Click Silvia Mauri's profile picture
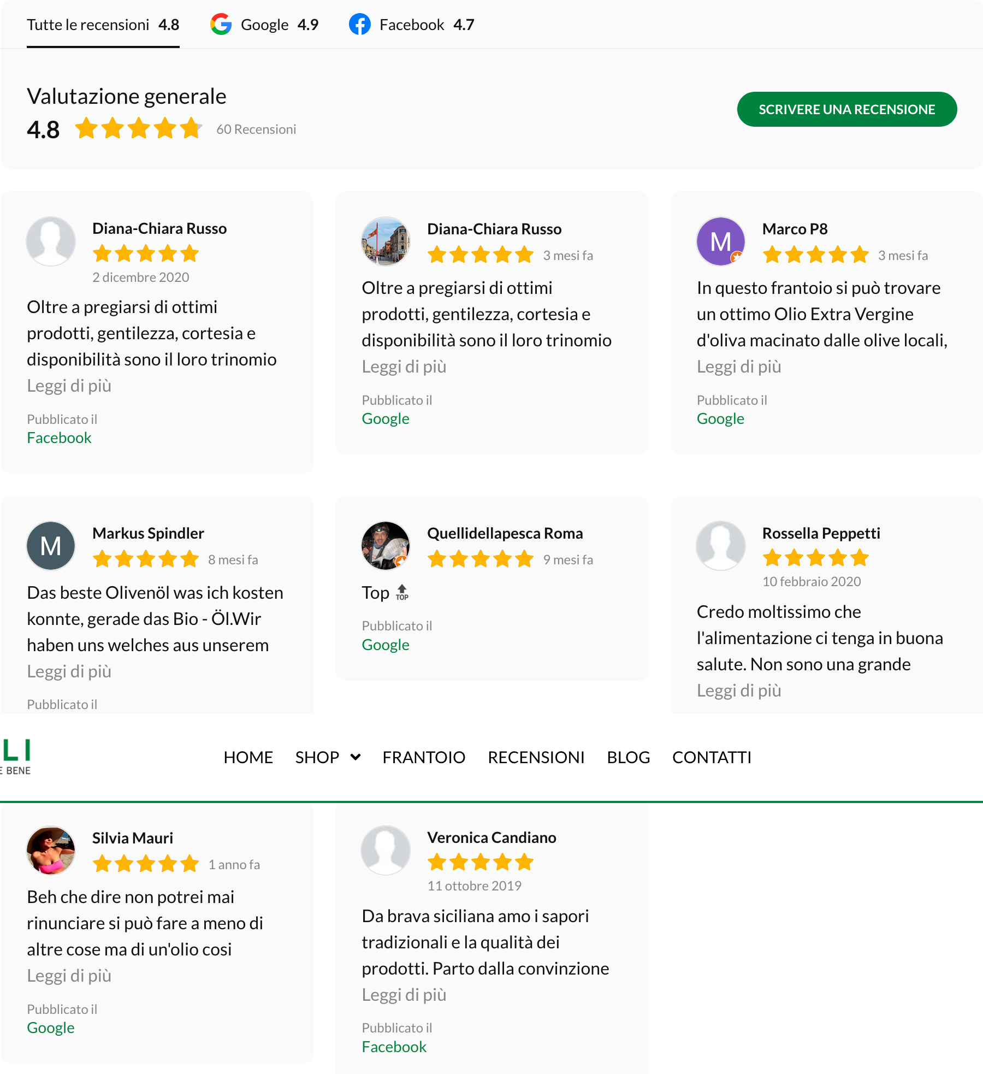983x1074 pixels. point(51,850)
